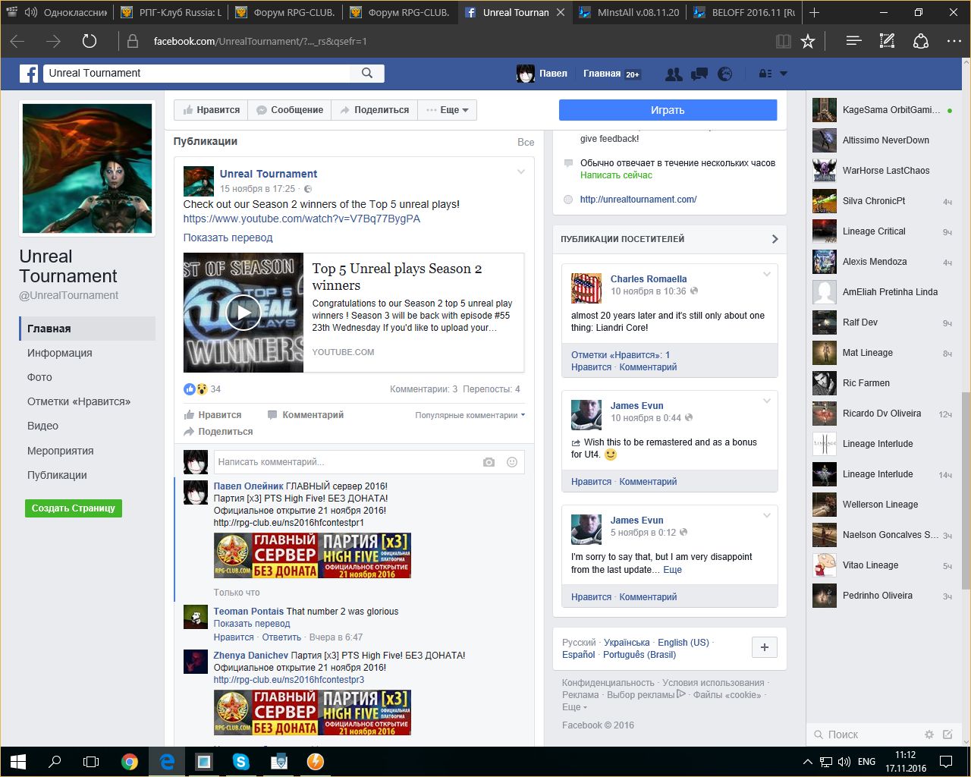Toggle like with the Нравится button on the page
The width and height of the screenshot is (971, 777).
[x=211, y=110]
